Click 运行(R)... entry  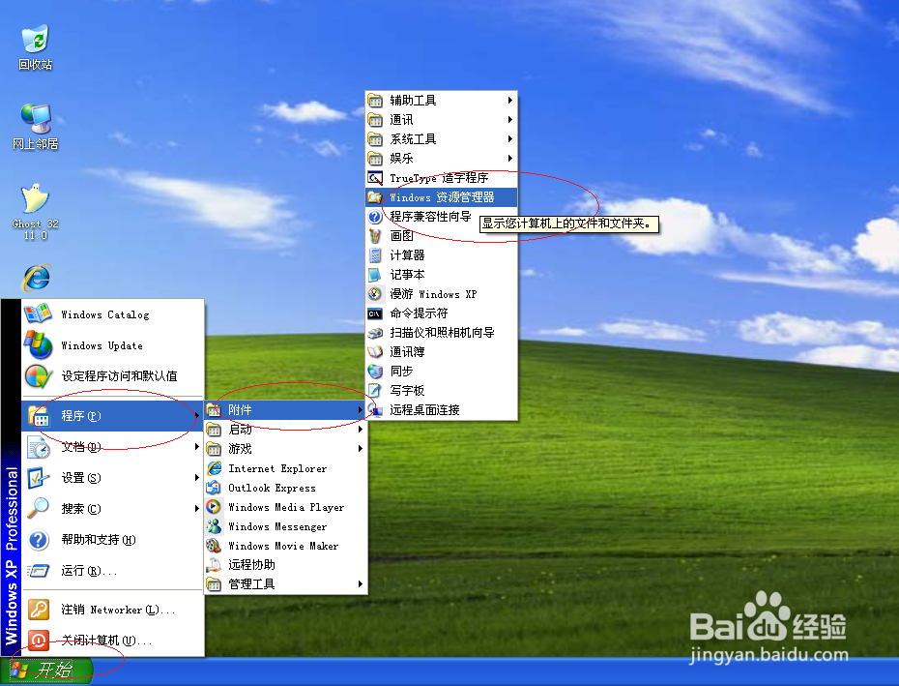[x=112, y=571]
